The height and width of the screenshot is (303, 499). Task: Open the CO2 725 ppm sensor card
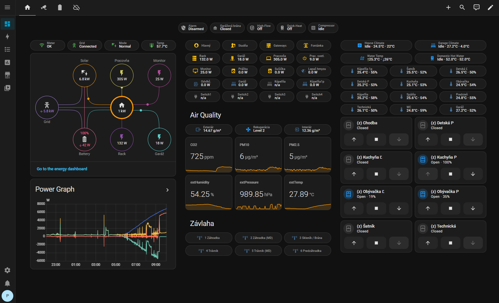coord(209,155)
